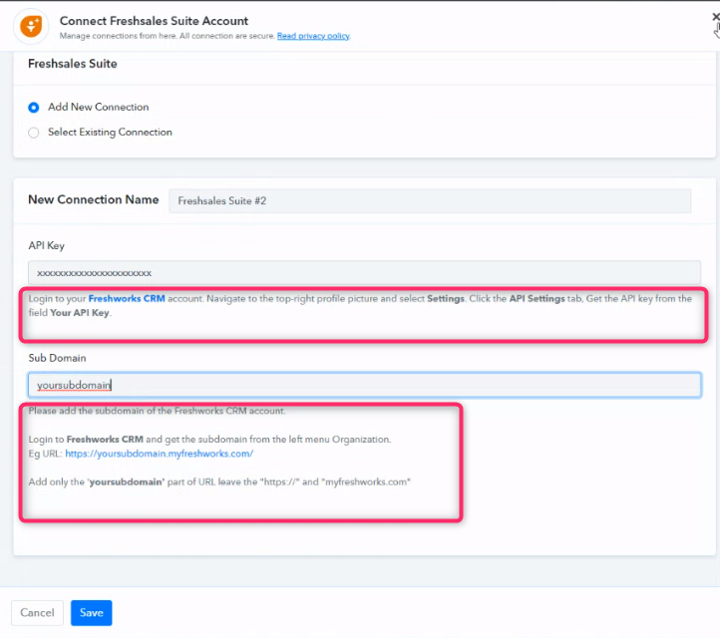Open the Freshworks CRM link in API help

pos(127,298)
